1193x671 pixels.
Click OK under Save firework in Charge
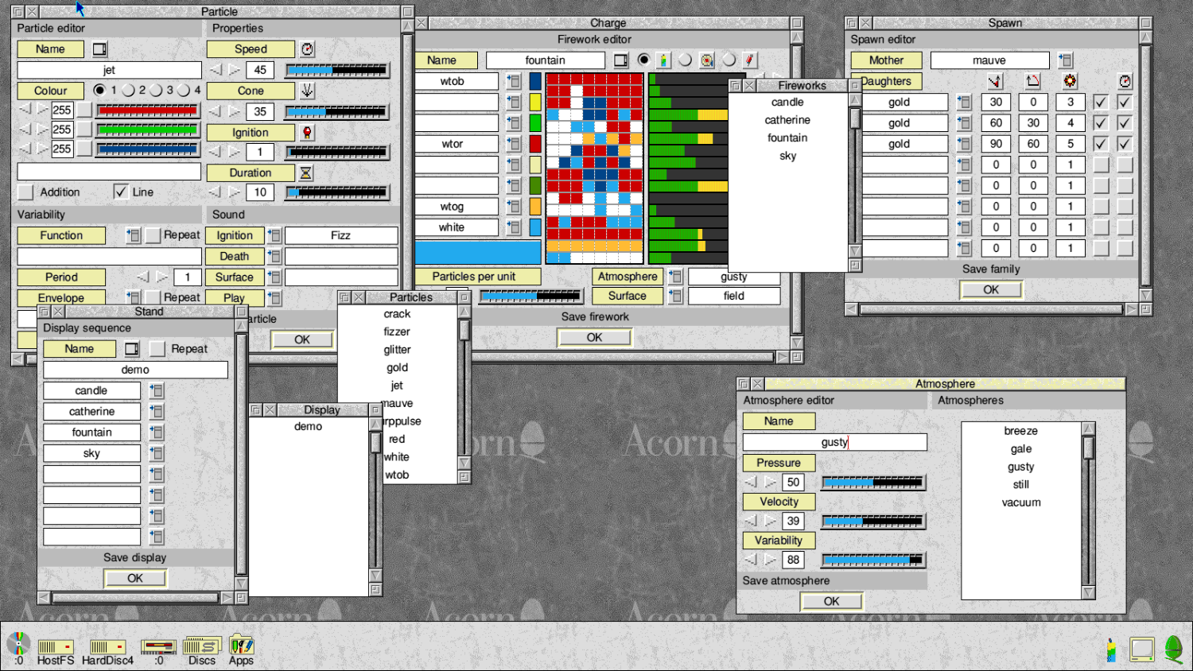pos(594,337)
